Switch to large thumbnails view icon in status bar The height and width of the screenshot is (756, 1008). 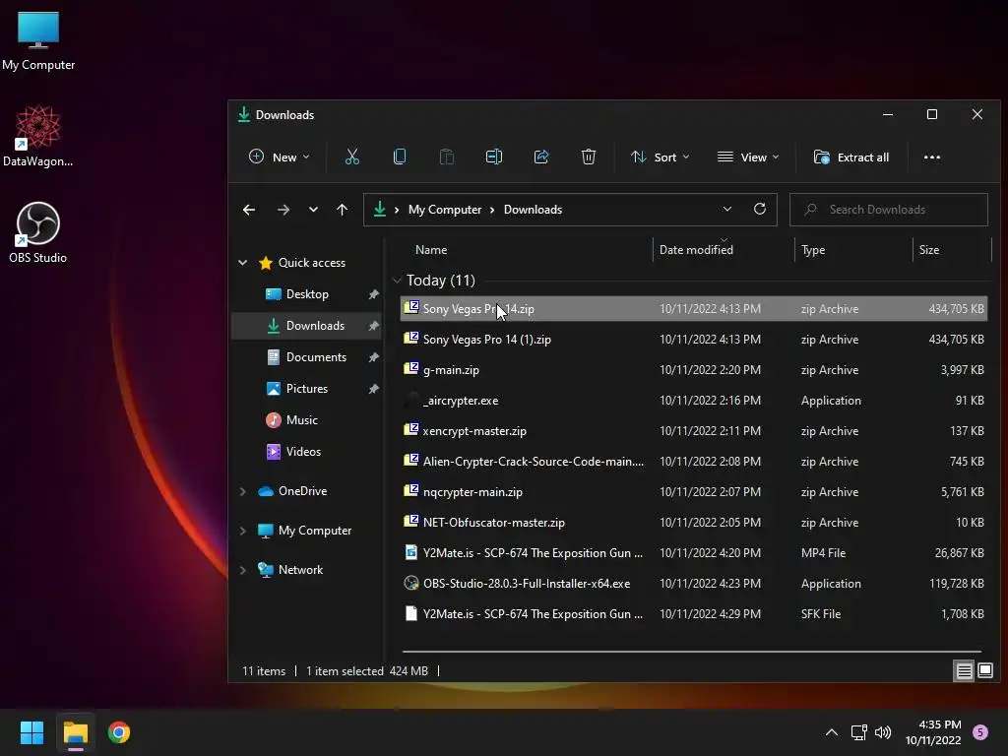pyautogui.click(x=984, y=671)
